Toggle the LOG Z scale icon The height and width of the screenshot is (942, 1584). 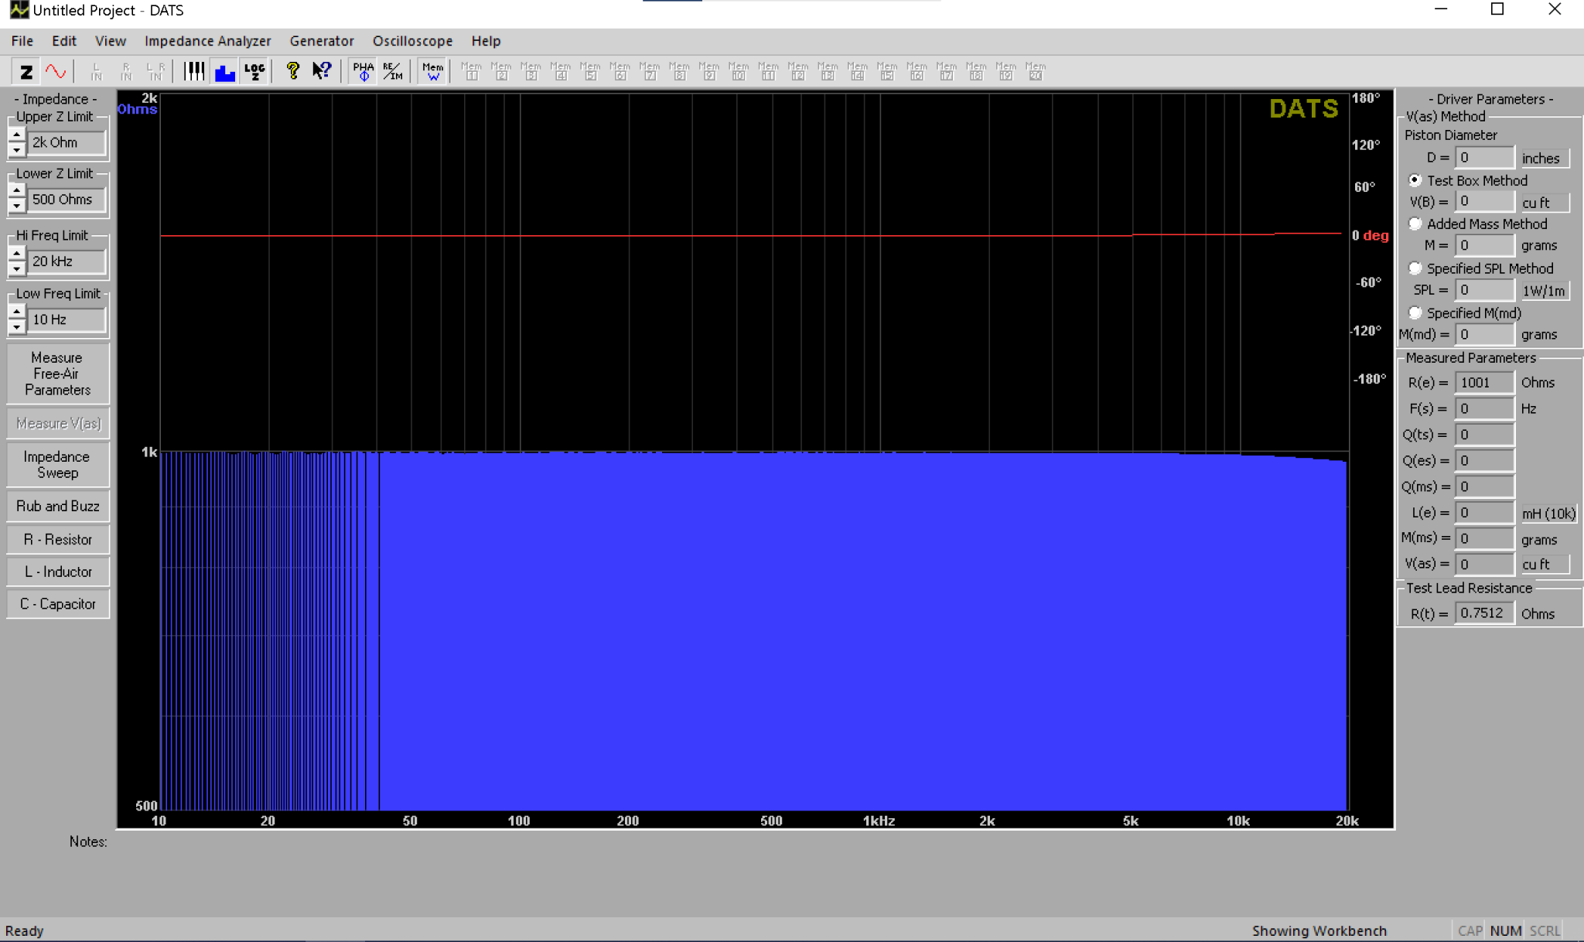pyautogui.click(x=254, y=72)
